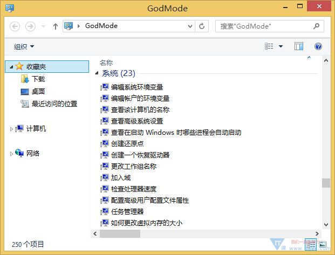The width and height of the screenshot is (335, 255).
Task: Select 编辑系统环境变量 item text
Action: (137, 87)
